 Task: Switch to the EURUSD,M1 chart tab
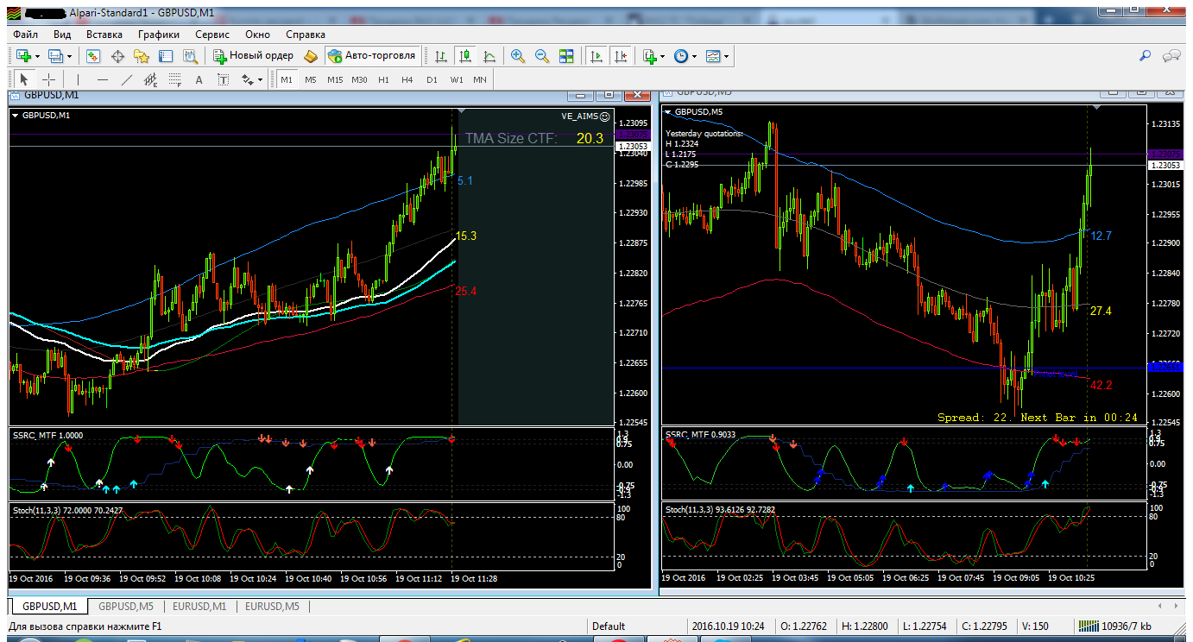pos(199,607)
